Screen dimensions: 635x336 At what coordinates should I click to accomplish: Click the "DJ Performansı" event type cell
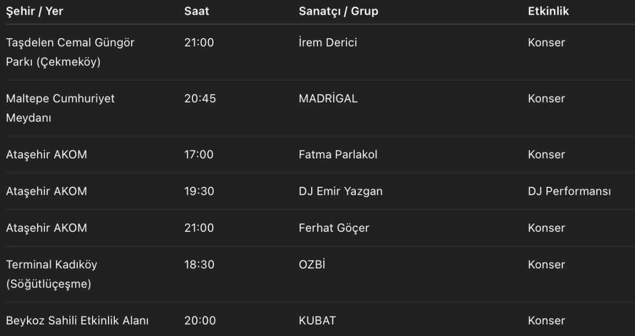[x=569, y=191]
